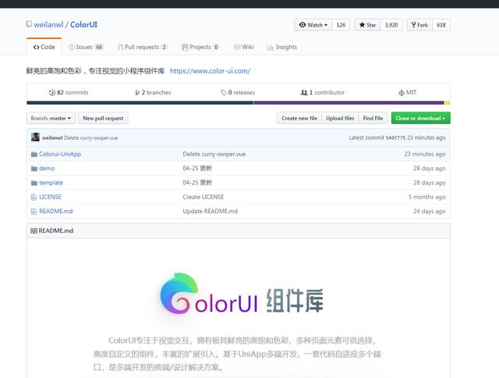Open the Update README.md commit message
Image resolution: width=499 pixels, height=378 pixels.
[x=210, y=212]
